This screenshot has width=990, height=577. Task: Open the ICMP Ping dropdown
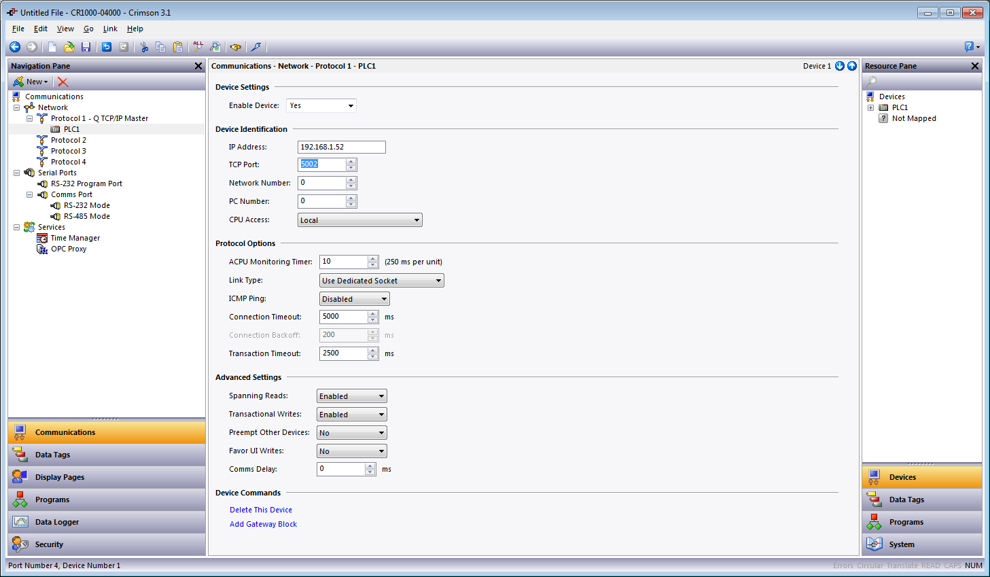pos(355,299)
